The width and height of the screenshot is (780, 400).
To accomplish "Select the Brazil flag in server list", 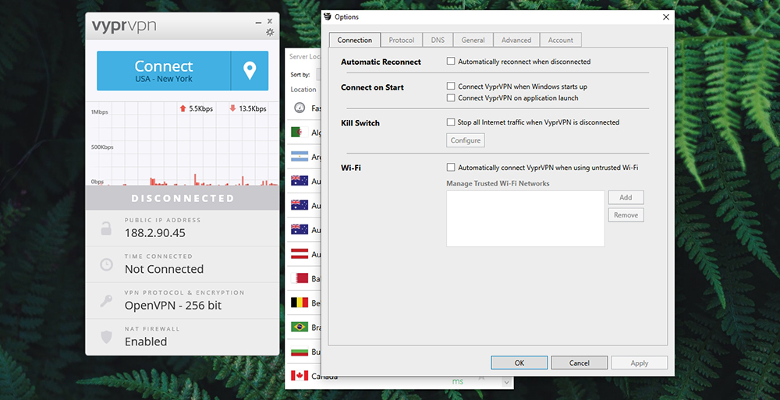I will coord(300,327).
